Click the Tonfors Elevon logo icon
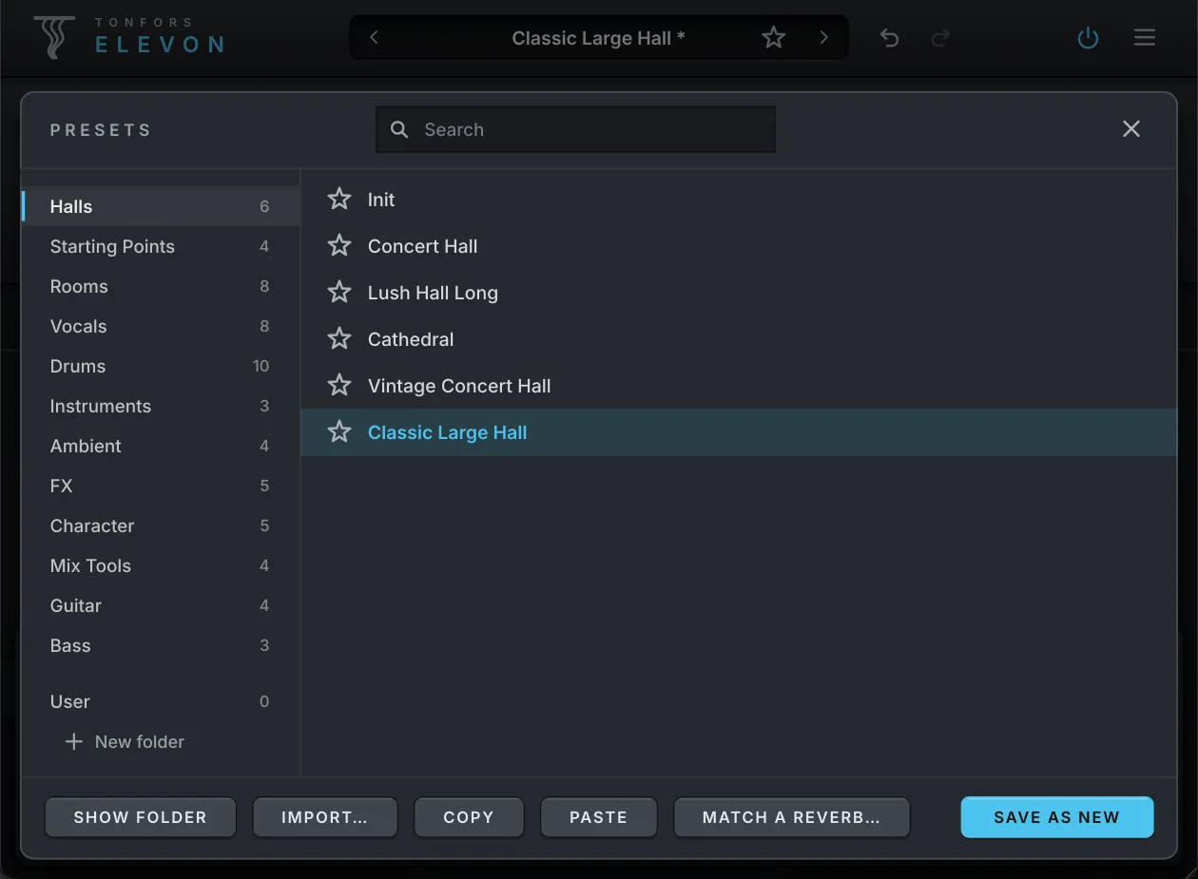Screen dimensions: 1198x879 point(53,37)
